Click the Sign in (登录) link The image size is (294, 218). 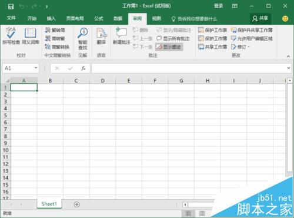click(218, 6)
